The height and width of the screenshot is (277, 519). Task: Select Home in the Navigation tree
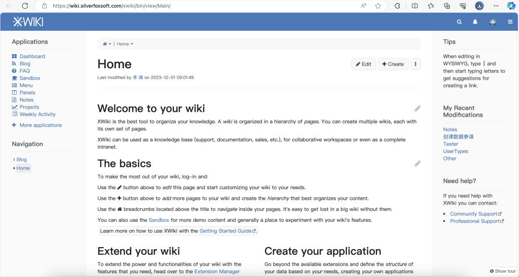(23, 168)
